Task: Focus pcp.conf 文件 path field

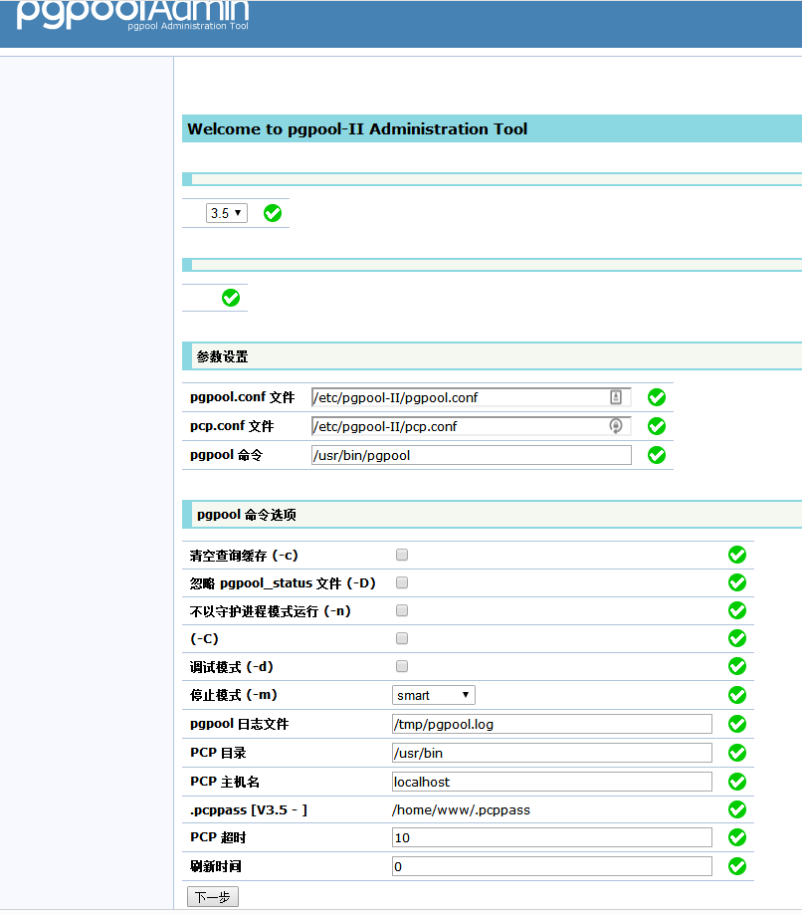Action: (x=472, y=426)
